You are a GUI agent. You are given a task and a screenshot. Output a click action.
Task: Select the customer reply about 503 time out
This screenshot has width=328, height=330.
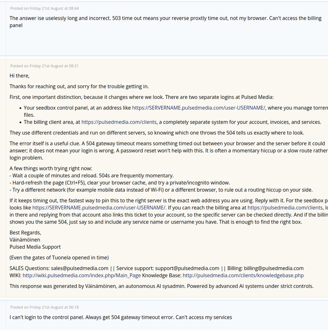[x=165, y=22]
